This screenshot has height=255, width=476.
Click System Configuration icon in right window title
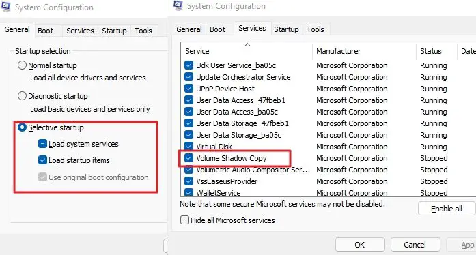point(178,5)
